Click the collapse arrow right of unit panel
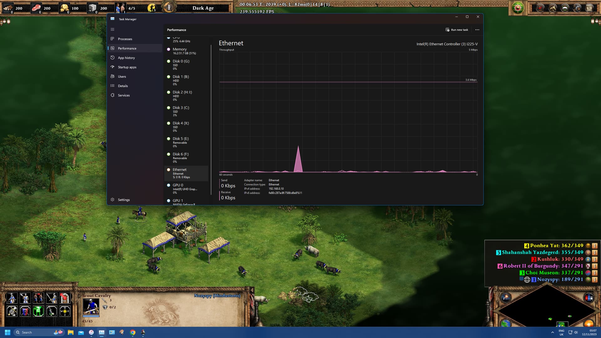 [x=252, y=290]
